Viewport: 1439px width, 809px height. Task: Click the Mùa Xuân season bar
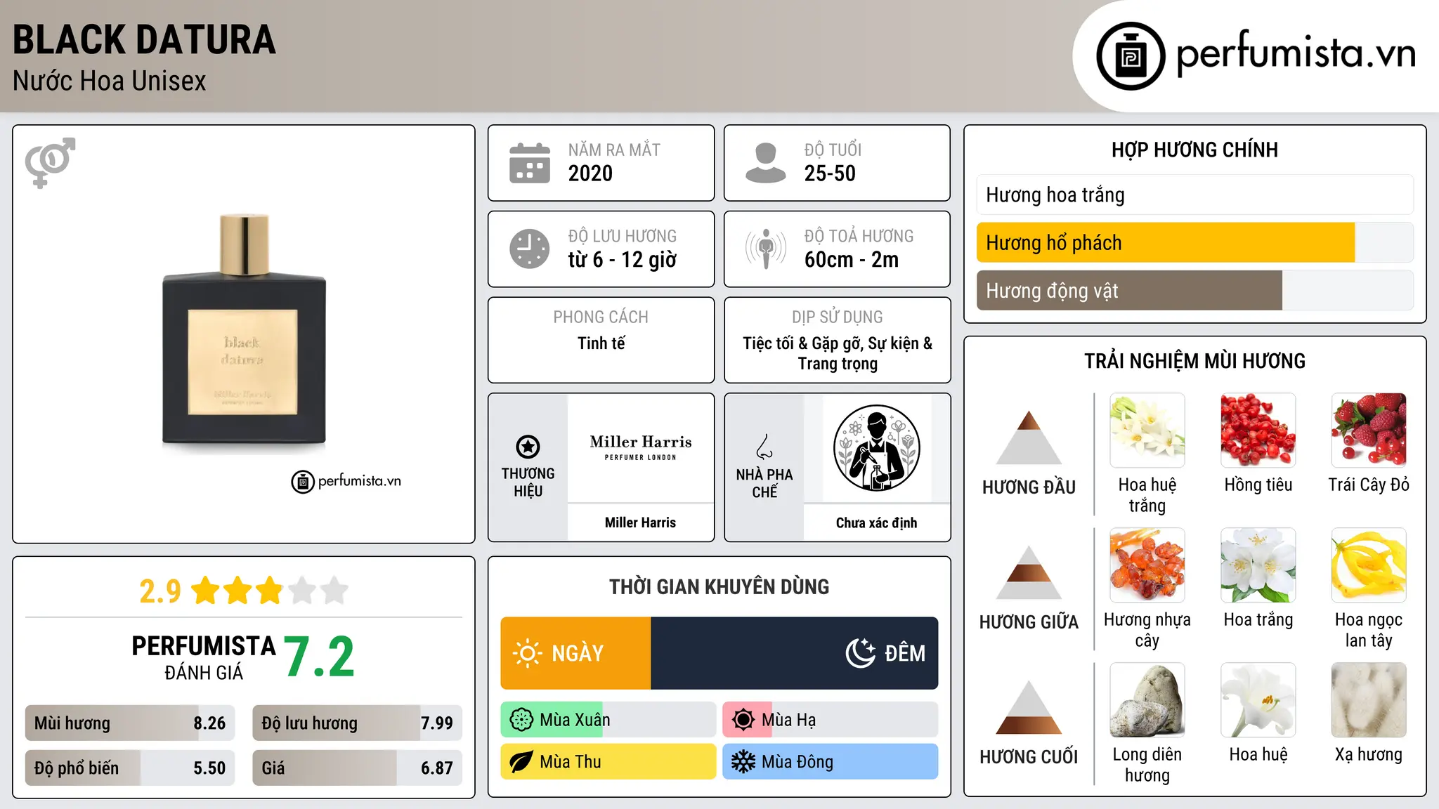608,720
